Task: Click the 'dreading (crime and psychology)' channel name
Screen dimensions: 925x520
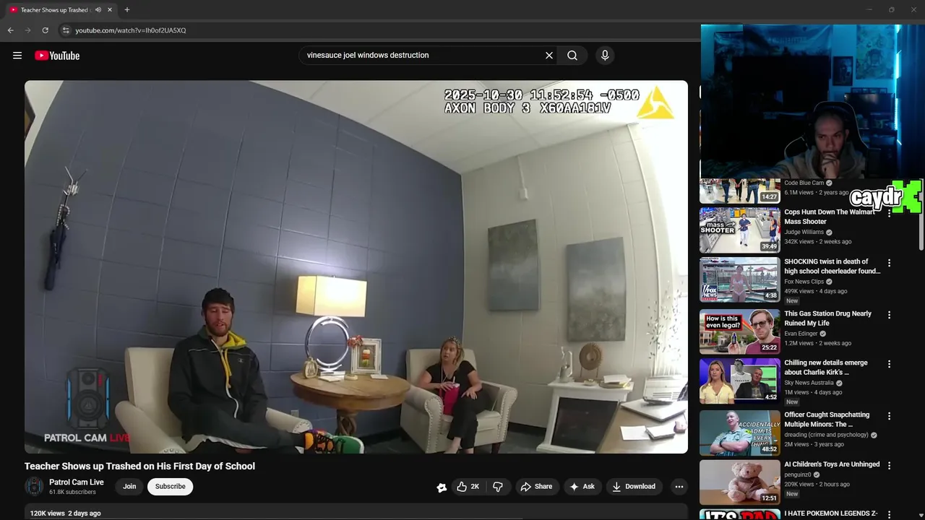Action: [x=826, y=435]
